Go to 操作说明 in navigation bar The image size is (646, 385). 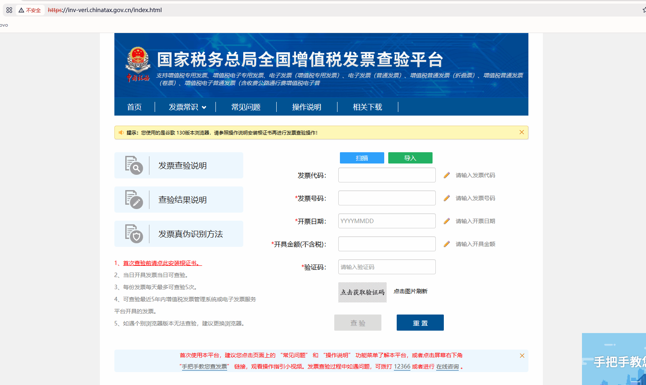coord(306,107)
